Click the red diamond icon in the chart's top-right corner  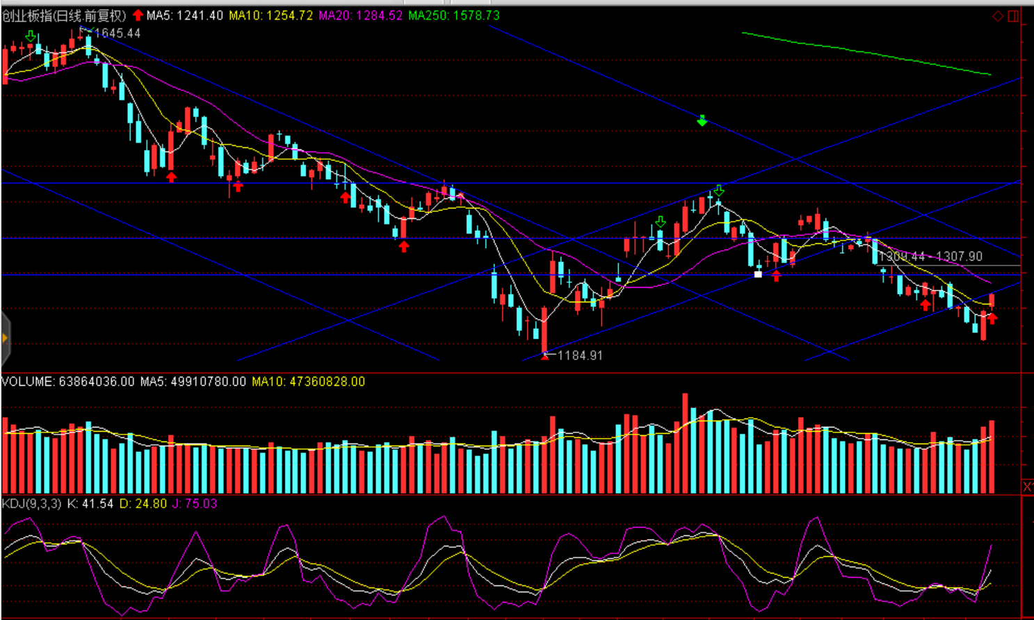click(x=998, y=16)
